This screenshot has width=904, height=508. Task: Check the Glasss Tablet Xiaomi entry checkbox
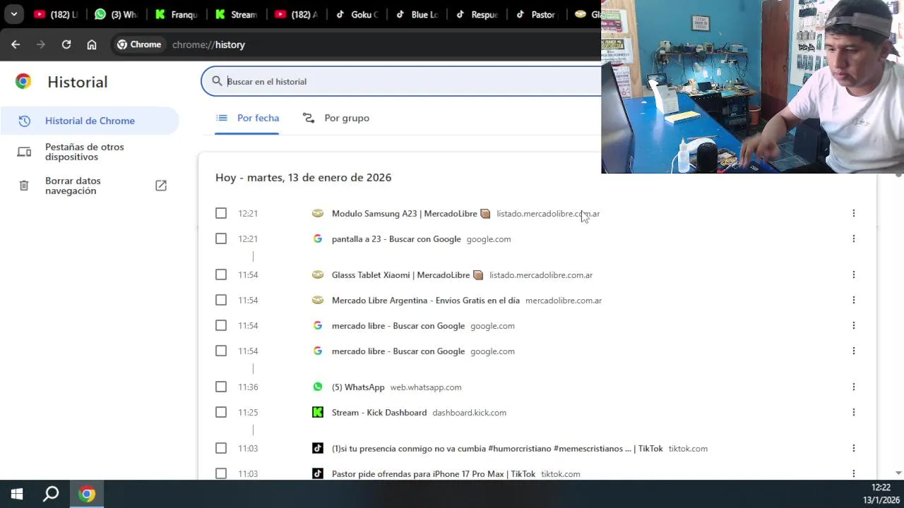(x=221, y=274)
